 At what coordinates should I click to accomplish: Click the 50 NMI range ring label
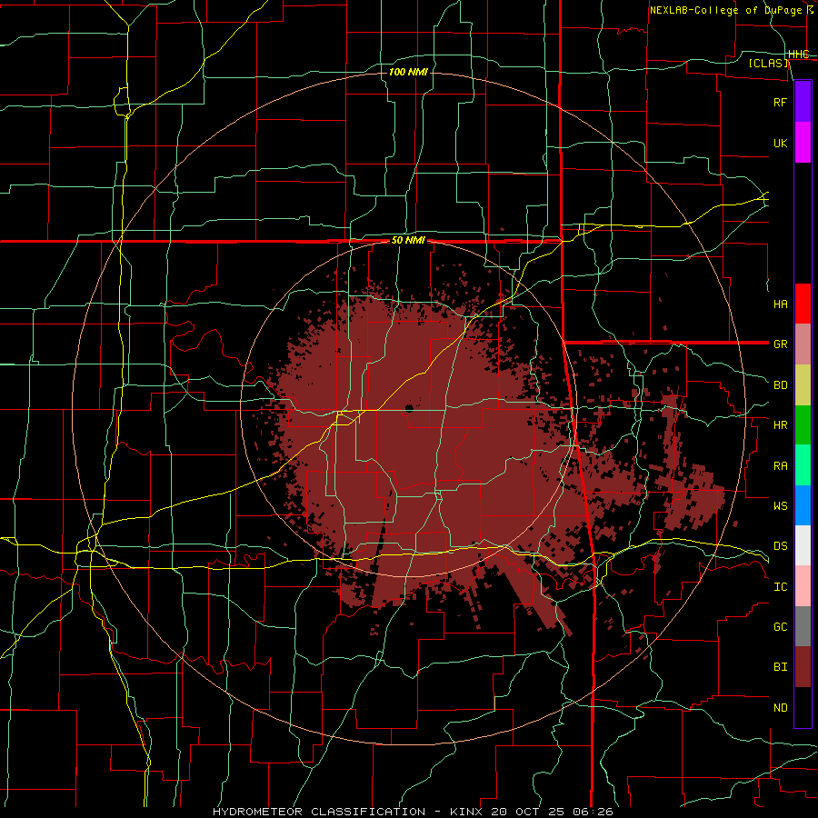[408, 241]
